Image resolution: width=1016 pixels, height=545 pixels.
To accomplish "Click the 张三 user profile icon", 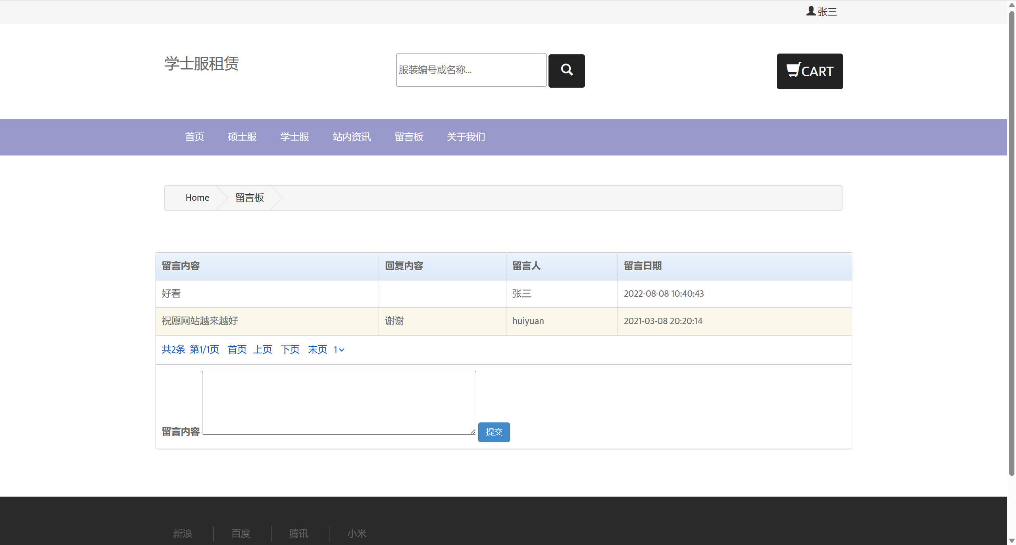I will [811, 11].
